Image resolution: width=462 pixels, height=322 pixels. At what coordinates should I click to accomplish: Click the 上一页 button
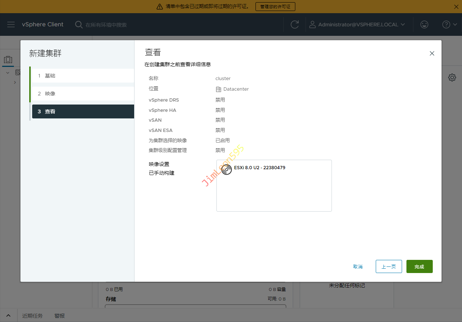389,266
